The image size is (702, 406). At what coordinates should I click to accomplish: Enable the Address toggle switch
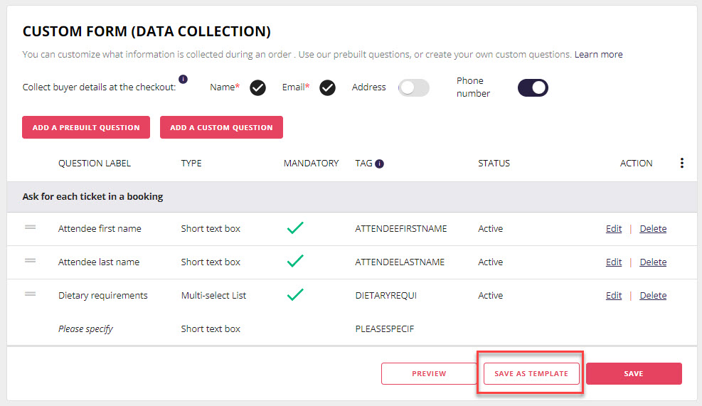(x=413, y=87)
